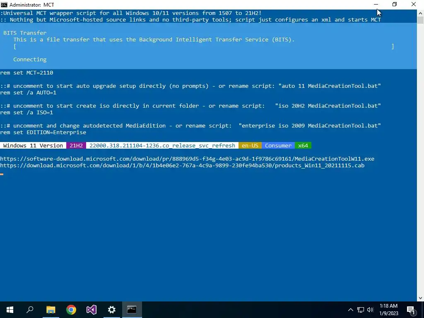Viewport: 424px width, 318px height.
Task: Open network status tray icon
Action: tap(361, 310)
